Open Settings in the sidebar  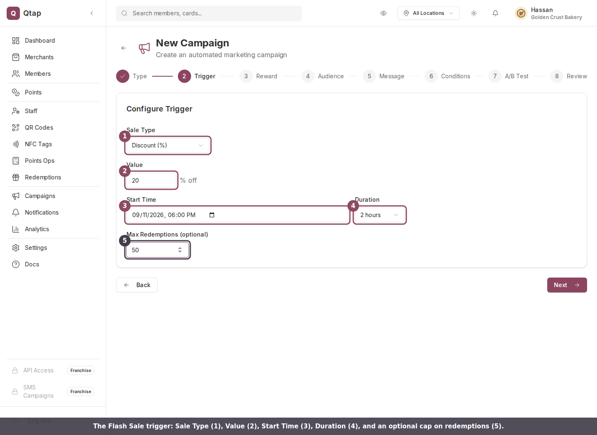pos(53,248)
